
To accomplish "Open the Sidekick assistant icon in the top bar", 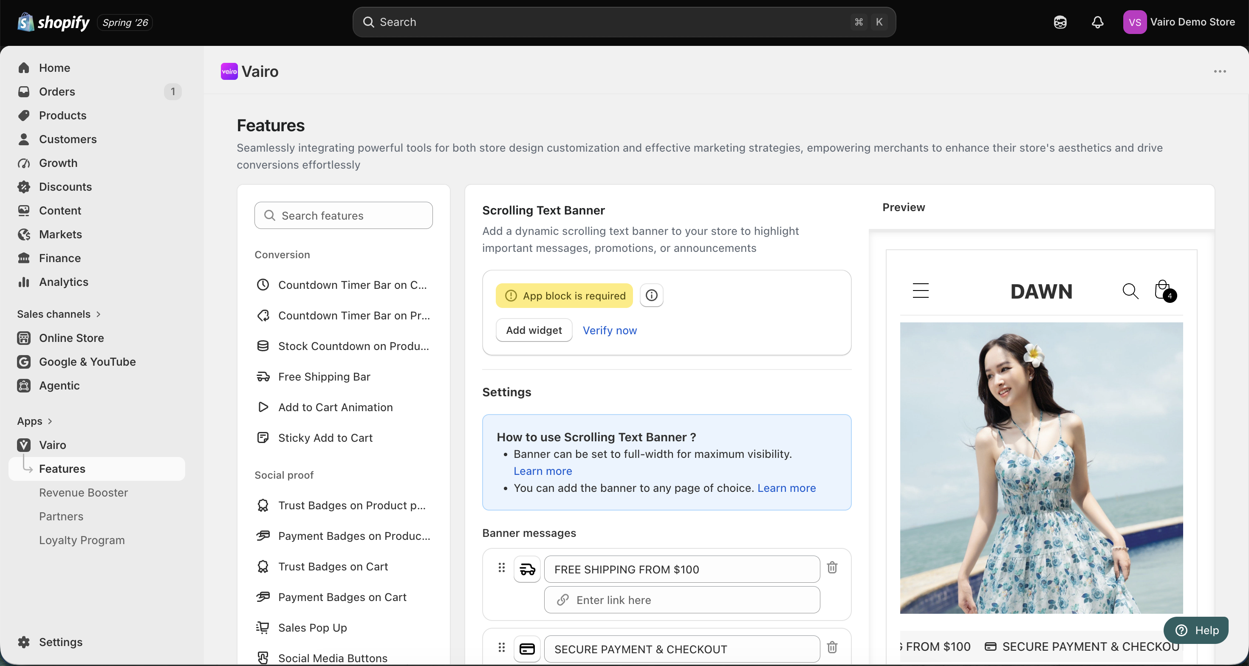I will [x=1060, y=22].
